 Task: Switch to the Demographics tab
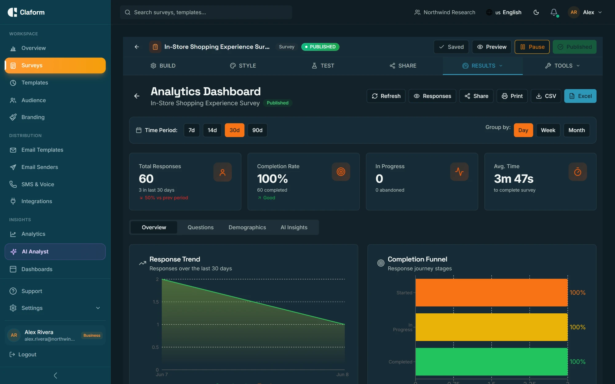(247, 227)
